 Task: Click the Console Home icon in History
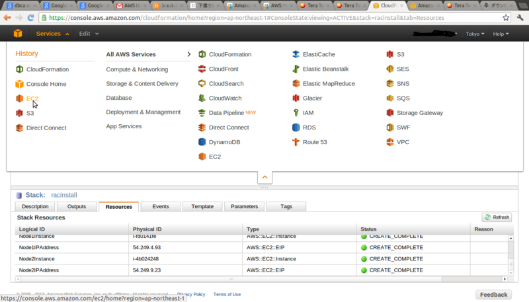click(x=20, y=83)
